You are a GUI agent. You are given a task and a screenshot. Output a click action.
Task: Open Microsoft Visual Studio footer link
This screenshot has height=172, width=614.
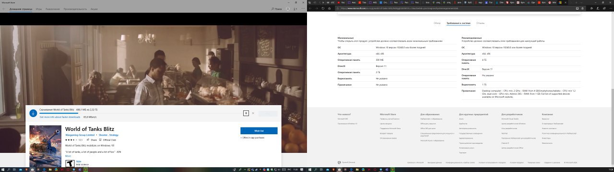tap(510, 119)
